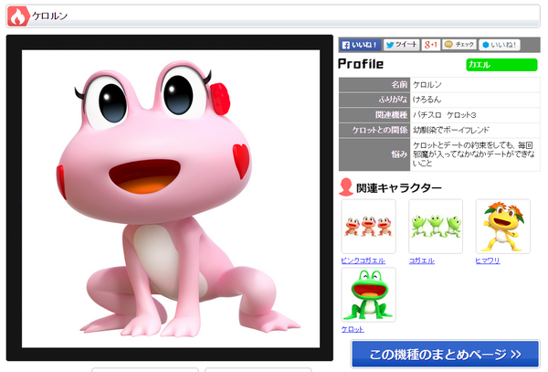This screenshot has width=548, height=372.
Task: Click the Google +1 button
Action: point(430,45)
